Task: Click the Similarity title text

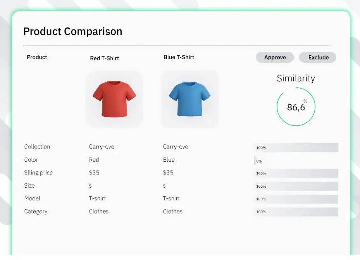Action: 296,79
